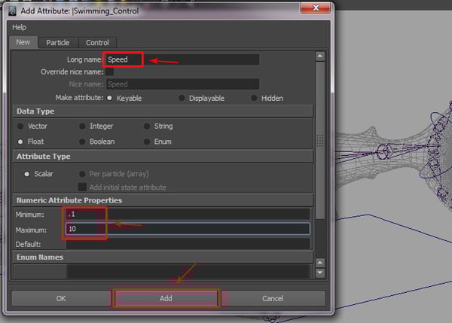The width and height of the screenshot is (452, 323).
Task: Switch to the Control tab
Action: [97, 43]
